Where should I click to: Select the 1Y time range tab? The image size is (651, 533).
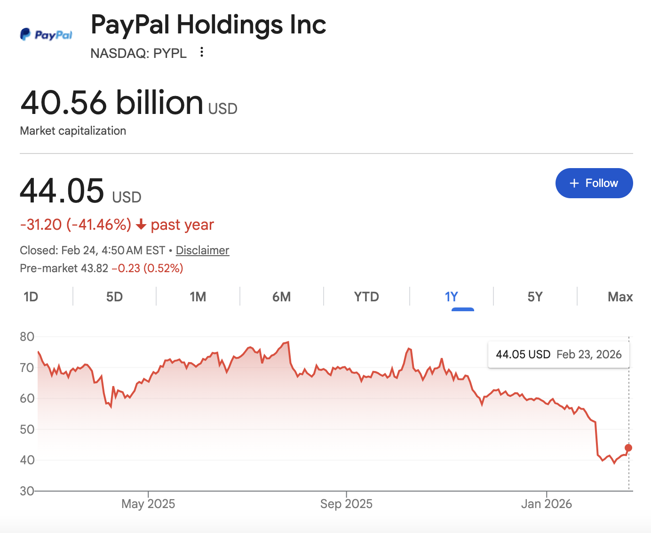tap(451, 297)
